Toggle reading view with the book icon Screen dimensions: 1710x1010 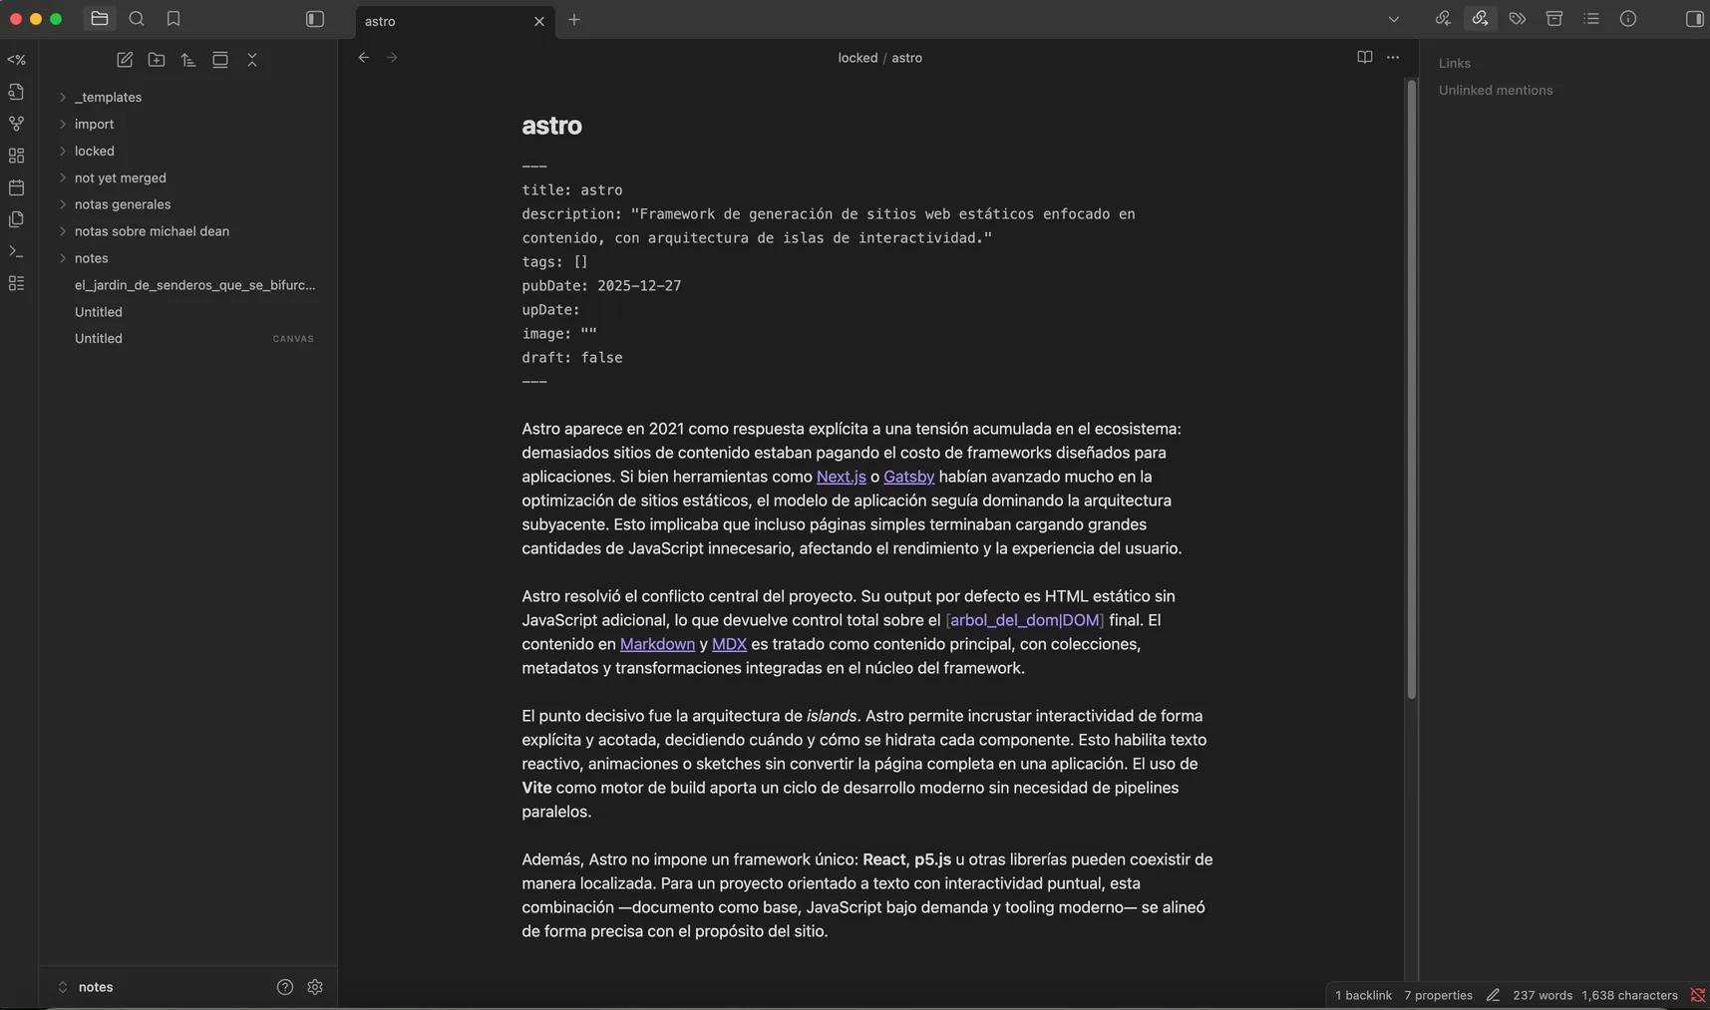(x=1363, y=57)
